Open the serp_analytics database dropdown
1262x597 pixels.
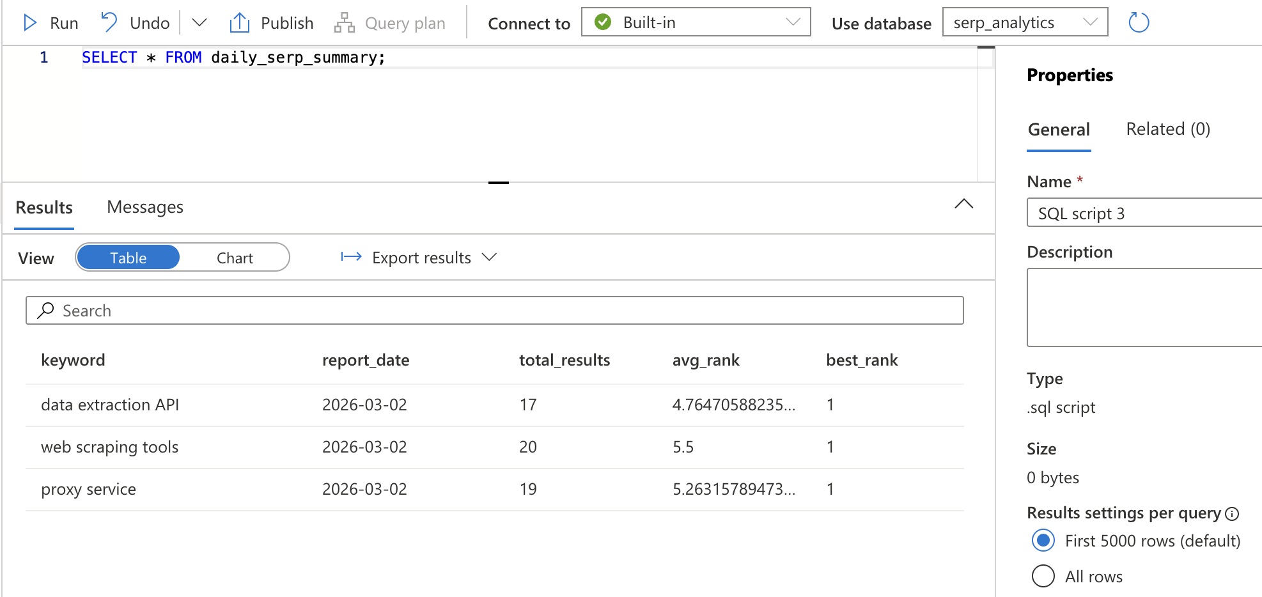(x=1090, y=22)
